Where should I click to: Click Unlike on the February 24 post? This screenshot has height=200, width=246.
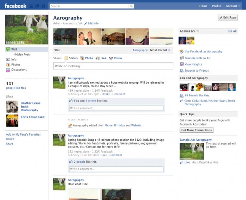click(x=106, y=94)
